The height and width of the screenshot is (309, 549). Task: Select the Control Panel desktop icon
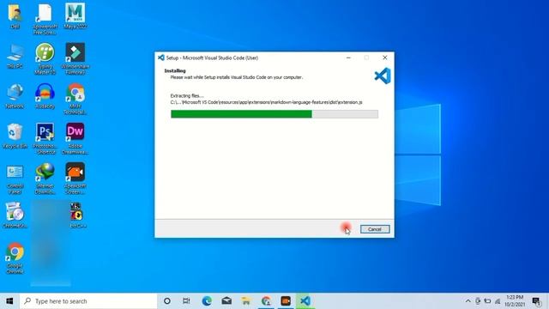[15, 179]
